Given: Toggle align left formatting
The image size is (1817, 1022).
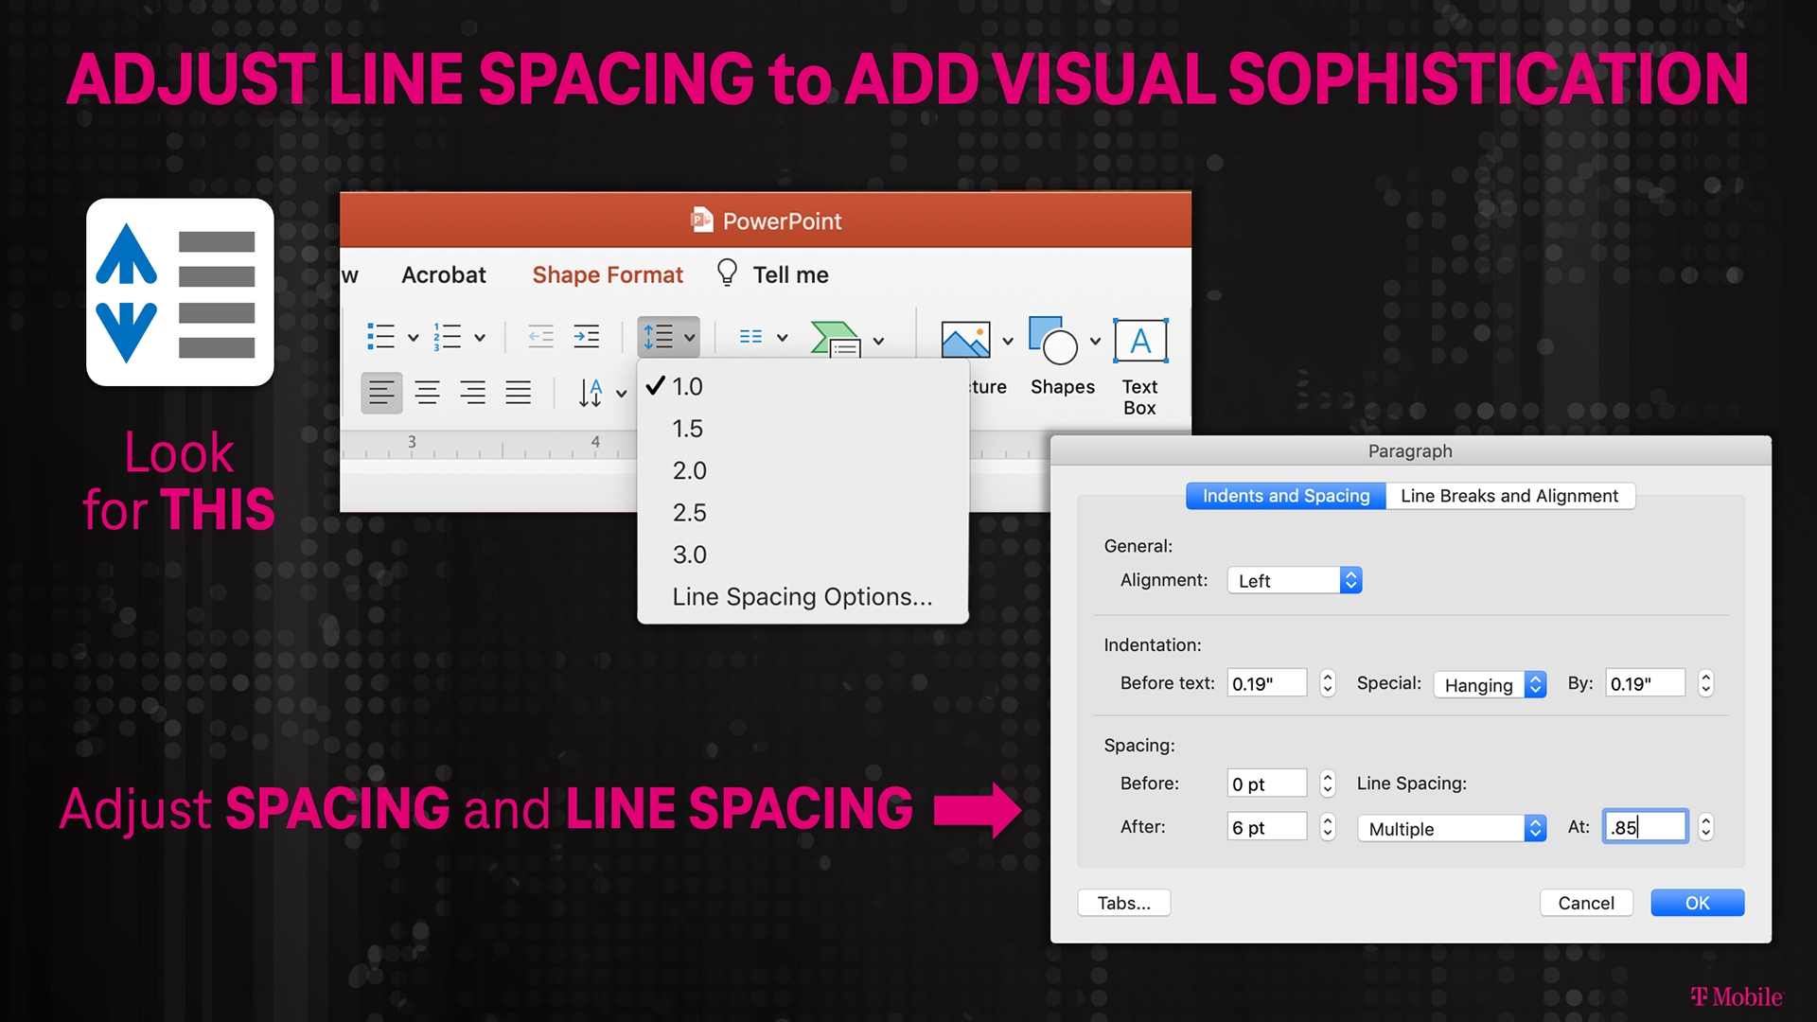Looking at the screenshot, I should 381,393.
